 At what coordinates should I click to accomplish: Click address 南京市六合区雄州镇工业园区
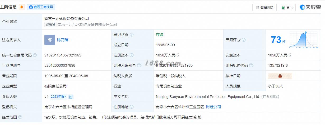180,107
